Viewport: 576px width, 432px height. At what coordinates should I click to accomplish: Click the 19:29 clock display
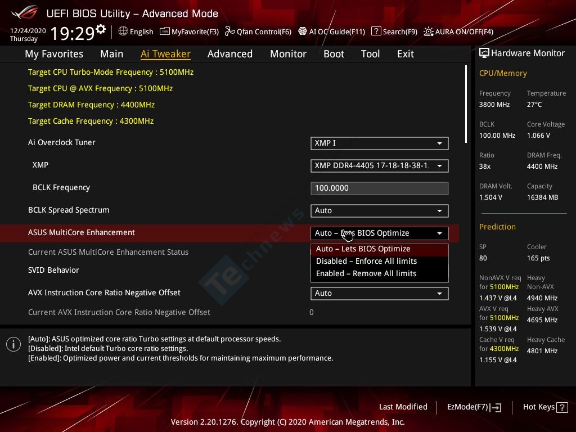(73, 33)
